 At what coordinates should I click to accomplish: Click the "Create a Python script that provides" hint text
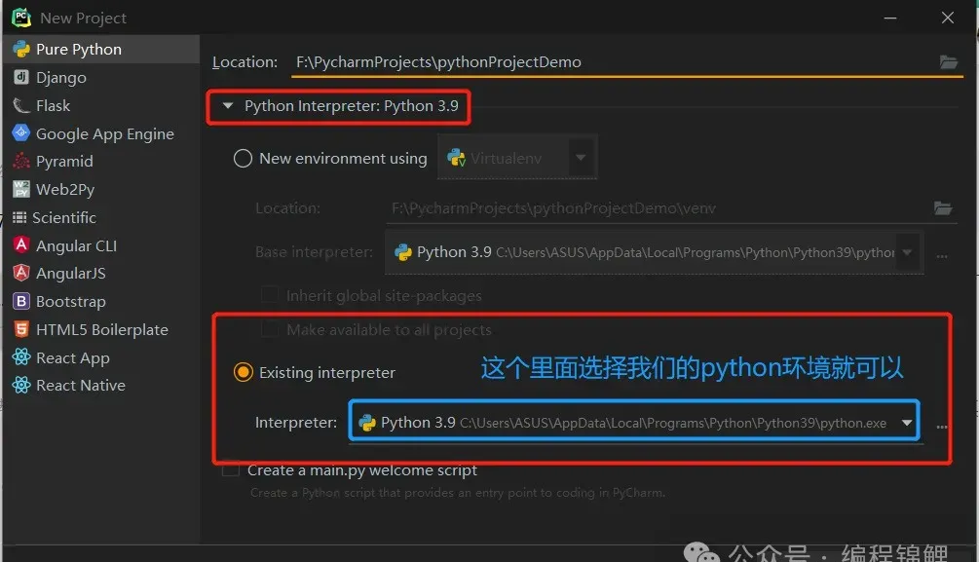click(457, 493)
